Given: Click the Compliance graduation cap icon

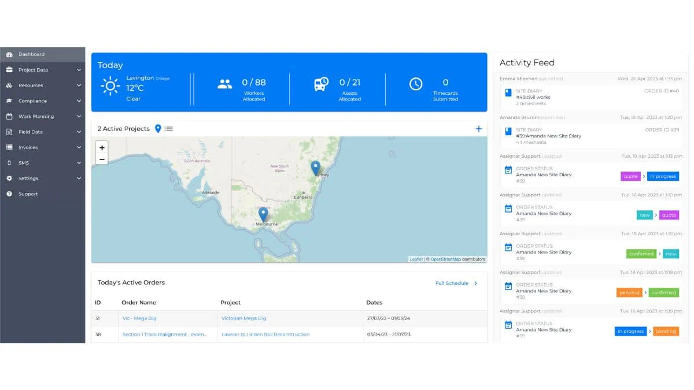Looking at the screenshot, I should point(9,101).
